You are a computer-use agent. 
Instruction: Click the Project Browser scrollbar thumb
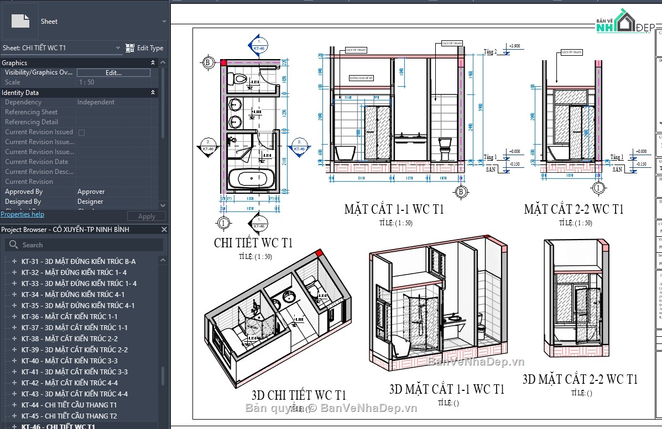(163, 376)
